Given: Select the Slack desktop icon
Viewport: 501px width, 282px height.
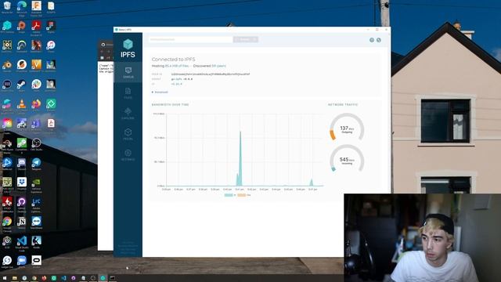Looking at the screenshot, I should click(36, 85).
